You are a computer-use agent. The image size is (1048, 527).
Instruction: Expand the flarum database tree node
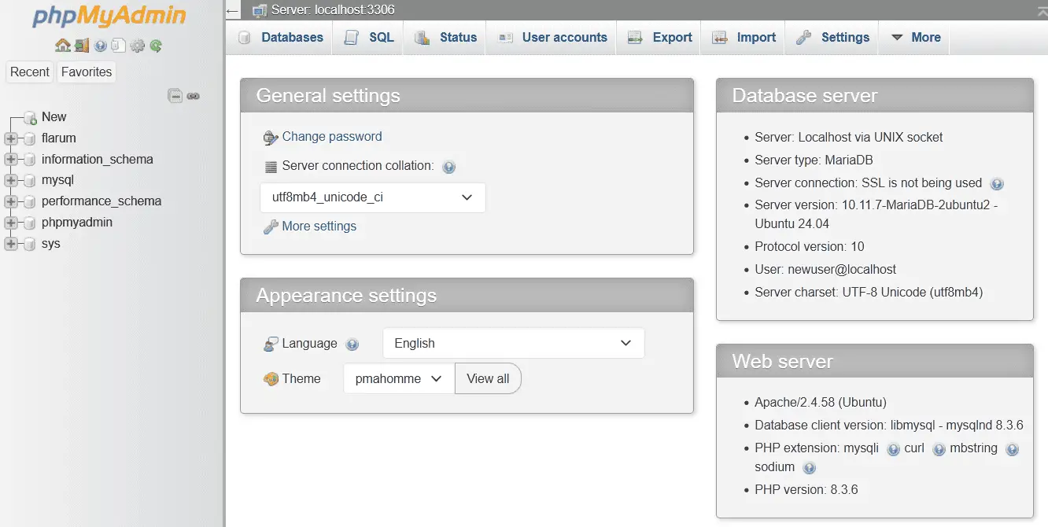click(x=11, y=138)
